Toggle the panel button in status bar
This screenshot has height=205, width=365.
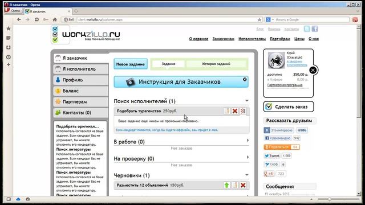click(9, 199)
